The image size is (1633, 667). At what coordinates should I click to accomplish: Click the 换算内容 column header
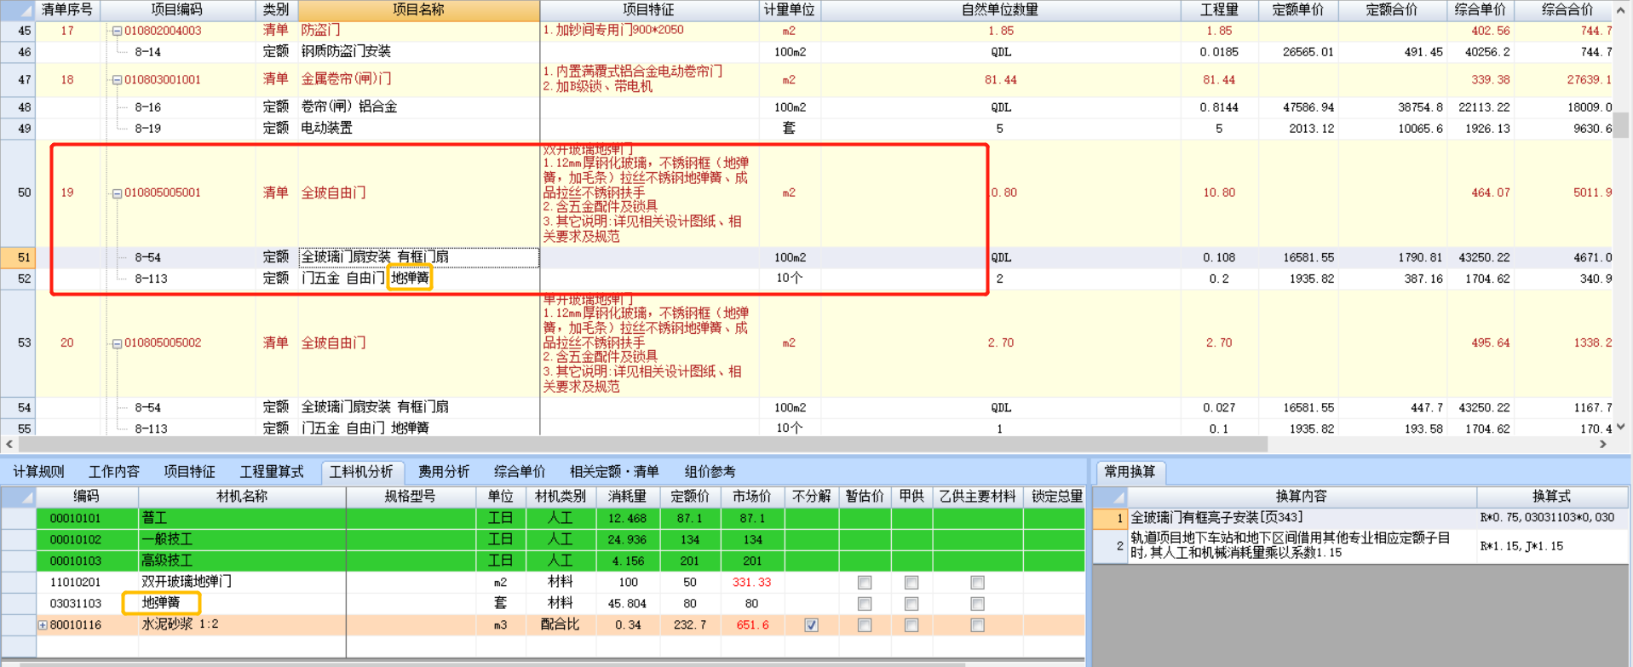[1301, 497]
